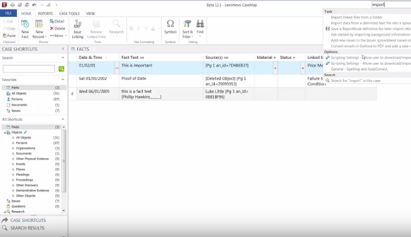
Task: Select Organizations in All Shortcuts
Action: [26, 148]
